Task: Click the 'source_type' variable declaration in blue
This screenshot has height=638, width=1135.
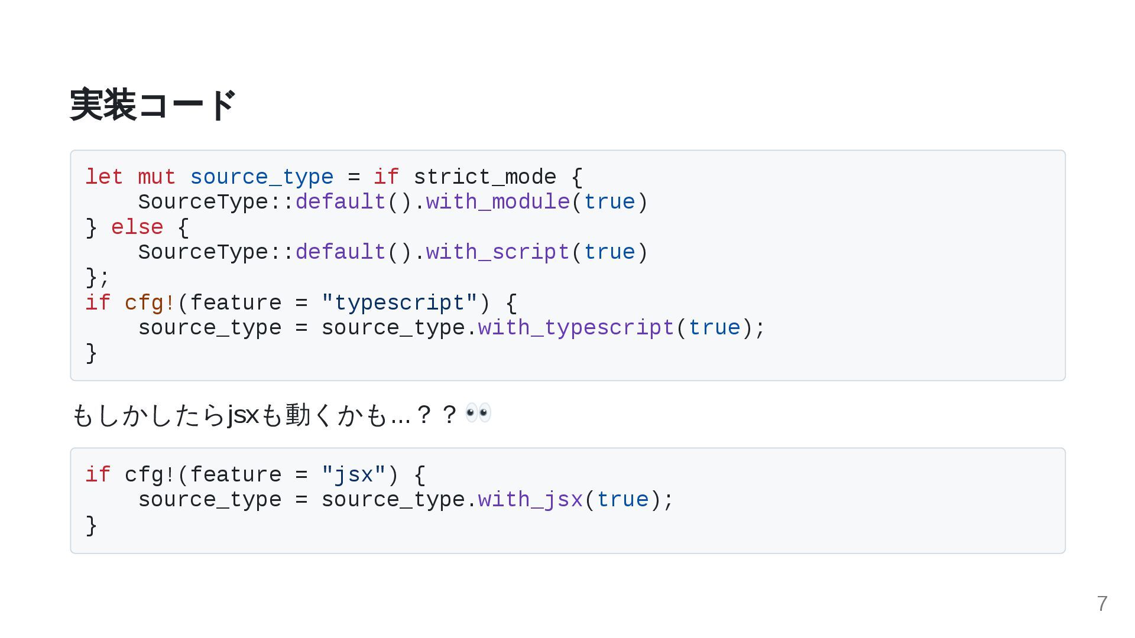Action: [261, 177]
